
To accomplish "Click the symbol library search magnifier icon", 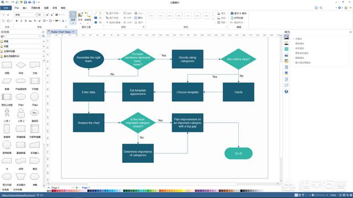I will (44, 36).
